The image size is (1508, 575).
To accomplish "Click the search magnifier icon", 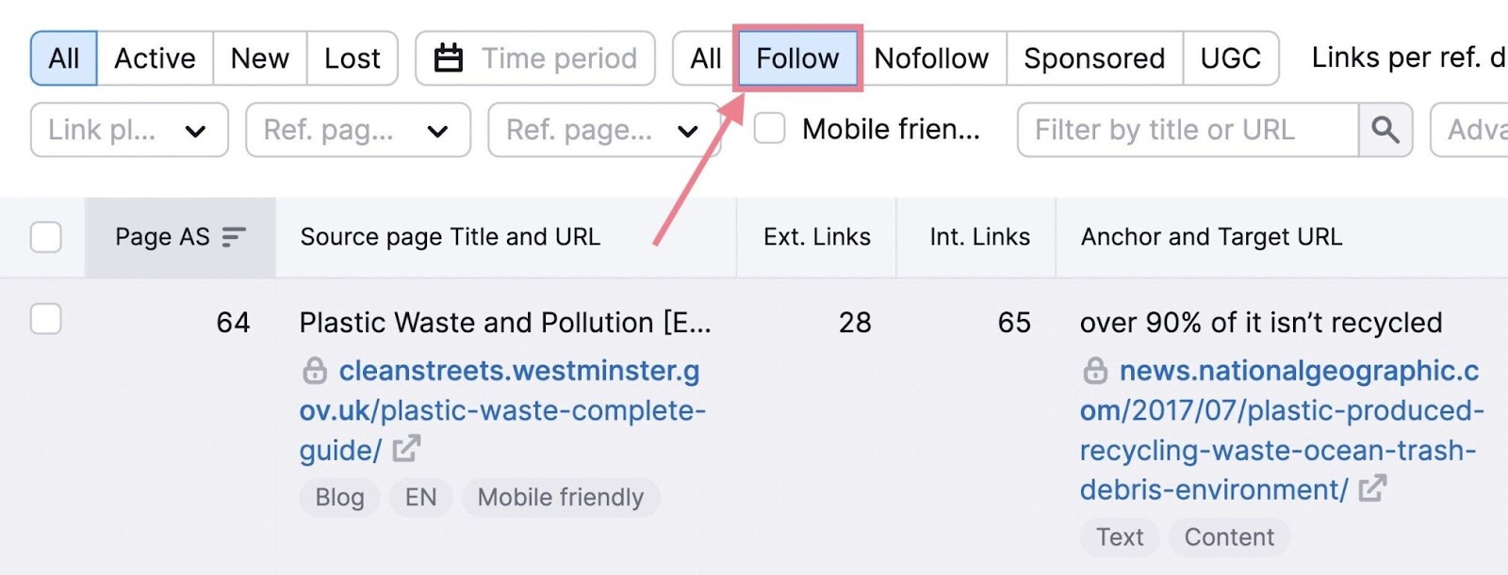I will pyautogui.click(x=1385, y=130).
